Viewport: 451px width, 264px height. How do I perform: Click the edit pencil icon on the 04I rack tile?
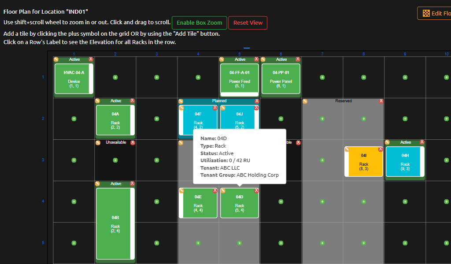[x=348, y=149]
